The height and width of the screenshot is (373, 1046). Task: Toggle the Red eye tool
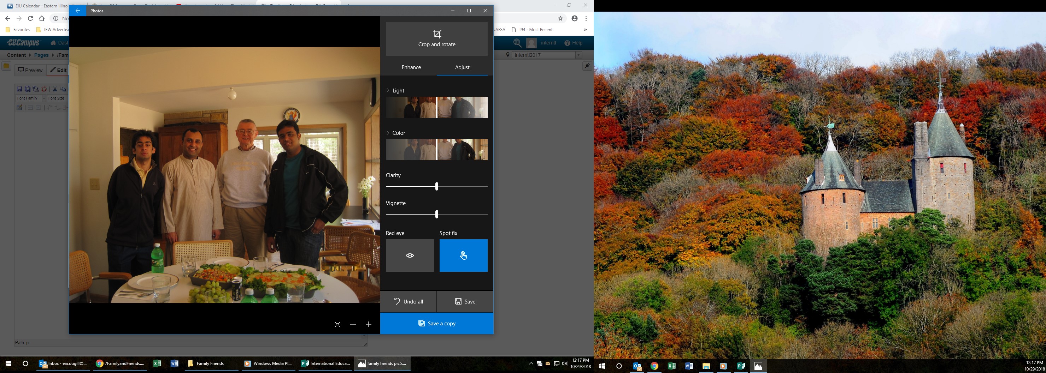point(410,255)
